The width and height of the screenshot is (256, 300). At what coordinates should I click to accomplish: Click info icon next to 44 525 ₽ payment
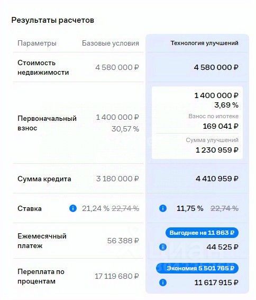coord(163,247)
